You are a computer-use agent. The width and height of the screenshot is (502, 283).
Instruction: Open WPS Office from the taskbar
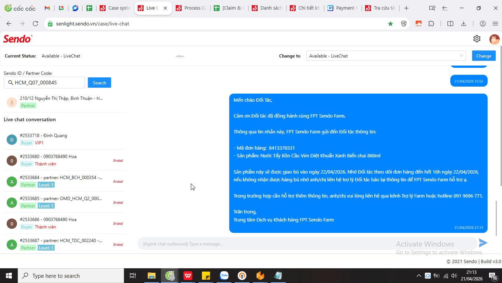pos(188,276)
